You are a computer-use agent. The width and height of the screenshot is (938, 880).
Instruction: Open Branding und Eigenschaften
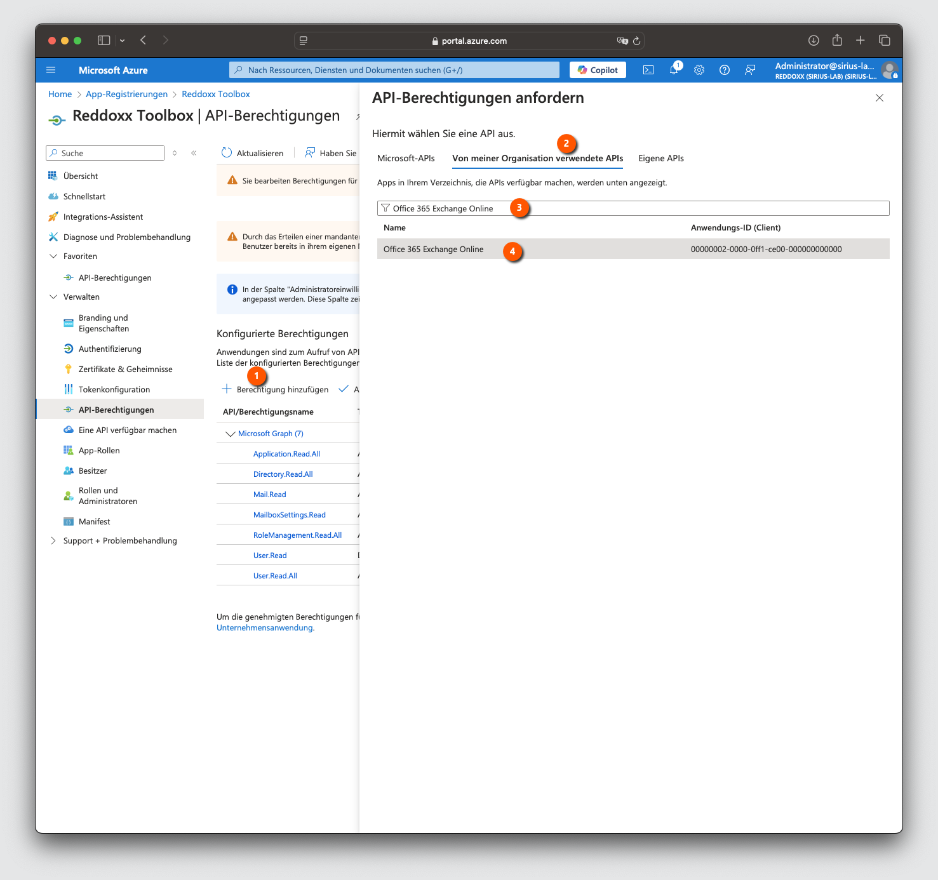[x=104, y=323]
